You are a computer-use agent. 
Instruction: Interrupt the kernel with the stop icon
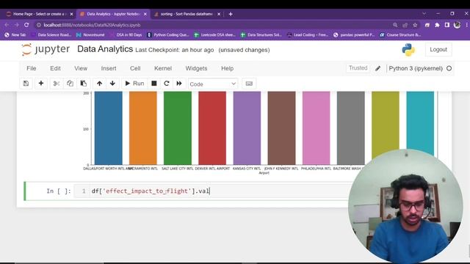click(x=154, y=84)
